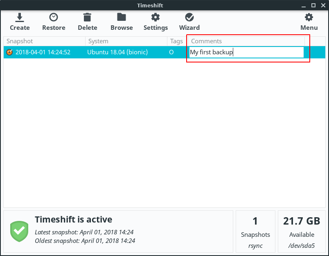Screen dimensions: 329x256
Task: Click the snapshot row's orange clock icon
Action: (10, 52)
